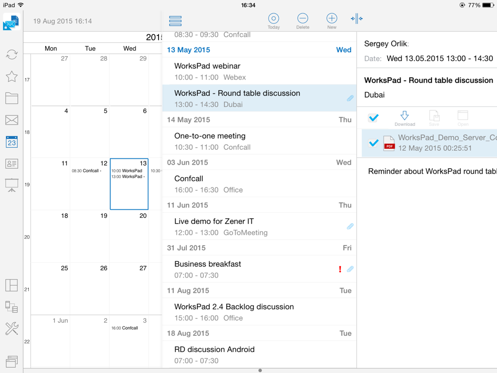Select day 13 in the month calendar
This screenshot has width=497, height=373.
click(129, 184)
